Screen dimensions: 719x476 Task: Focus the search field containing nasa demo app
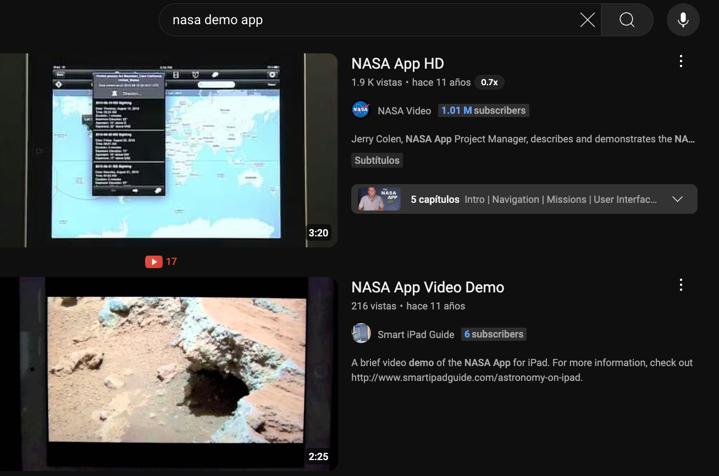(x=368, y=20)
